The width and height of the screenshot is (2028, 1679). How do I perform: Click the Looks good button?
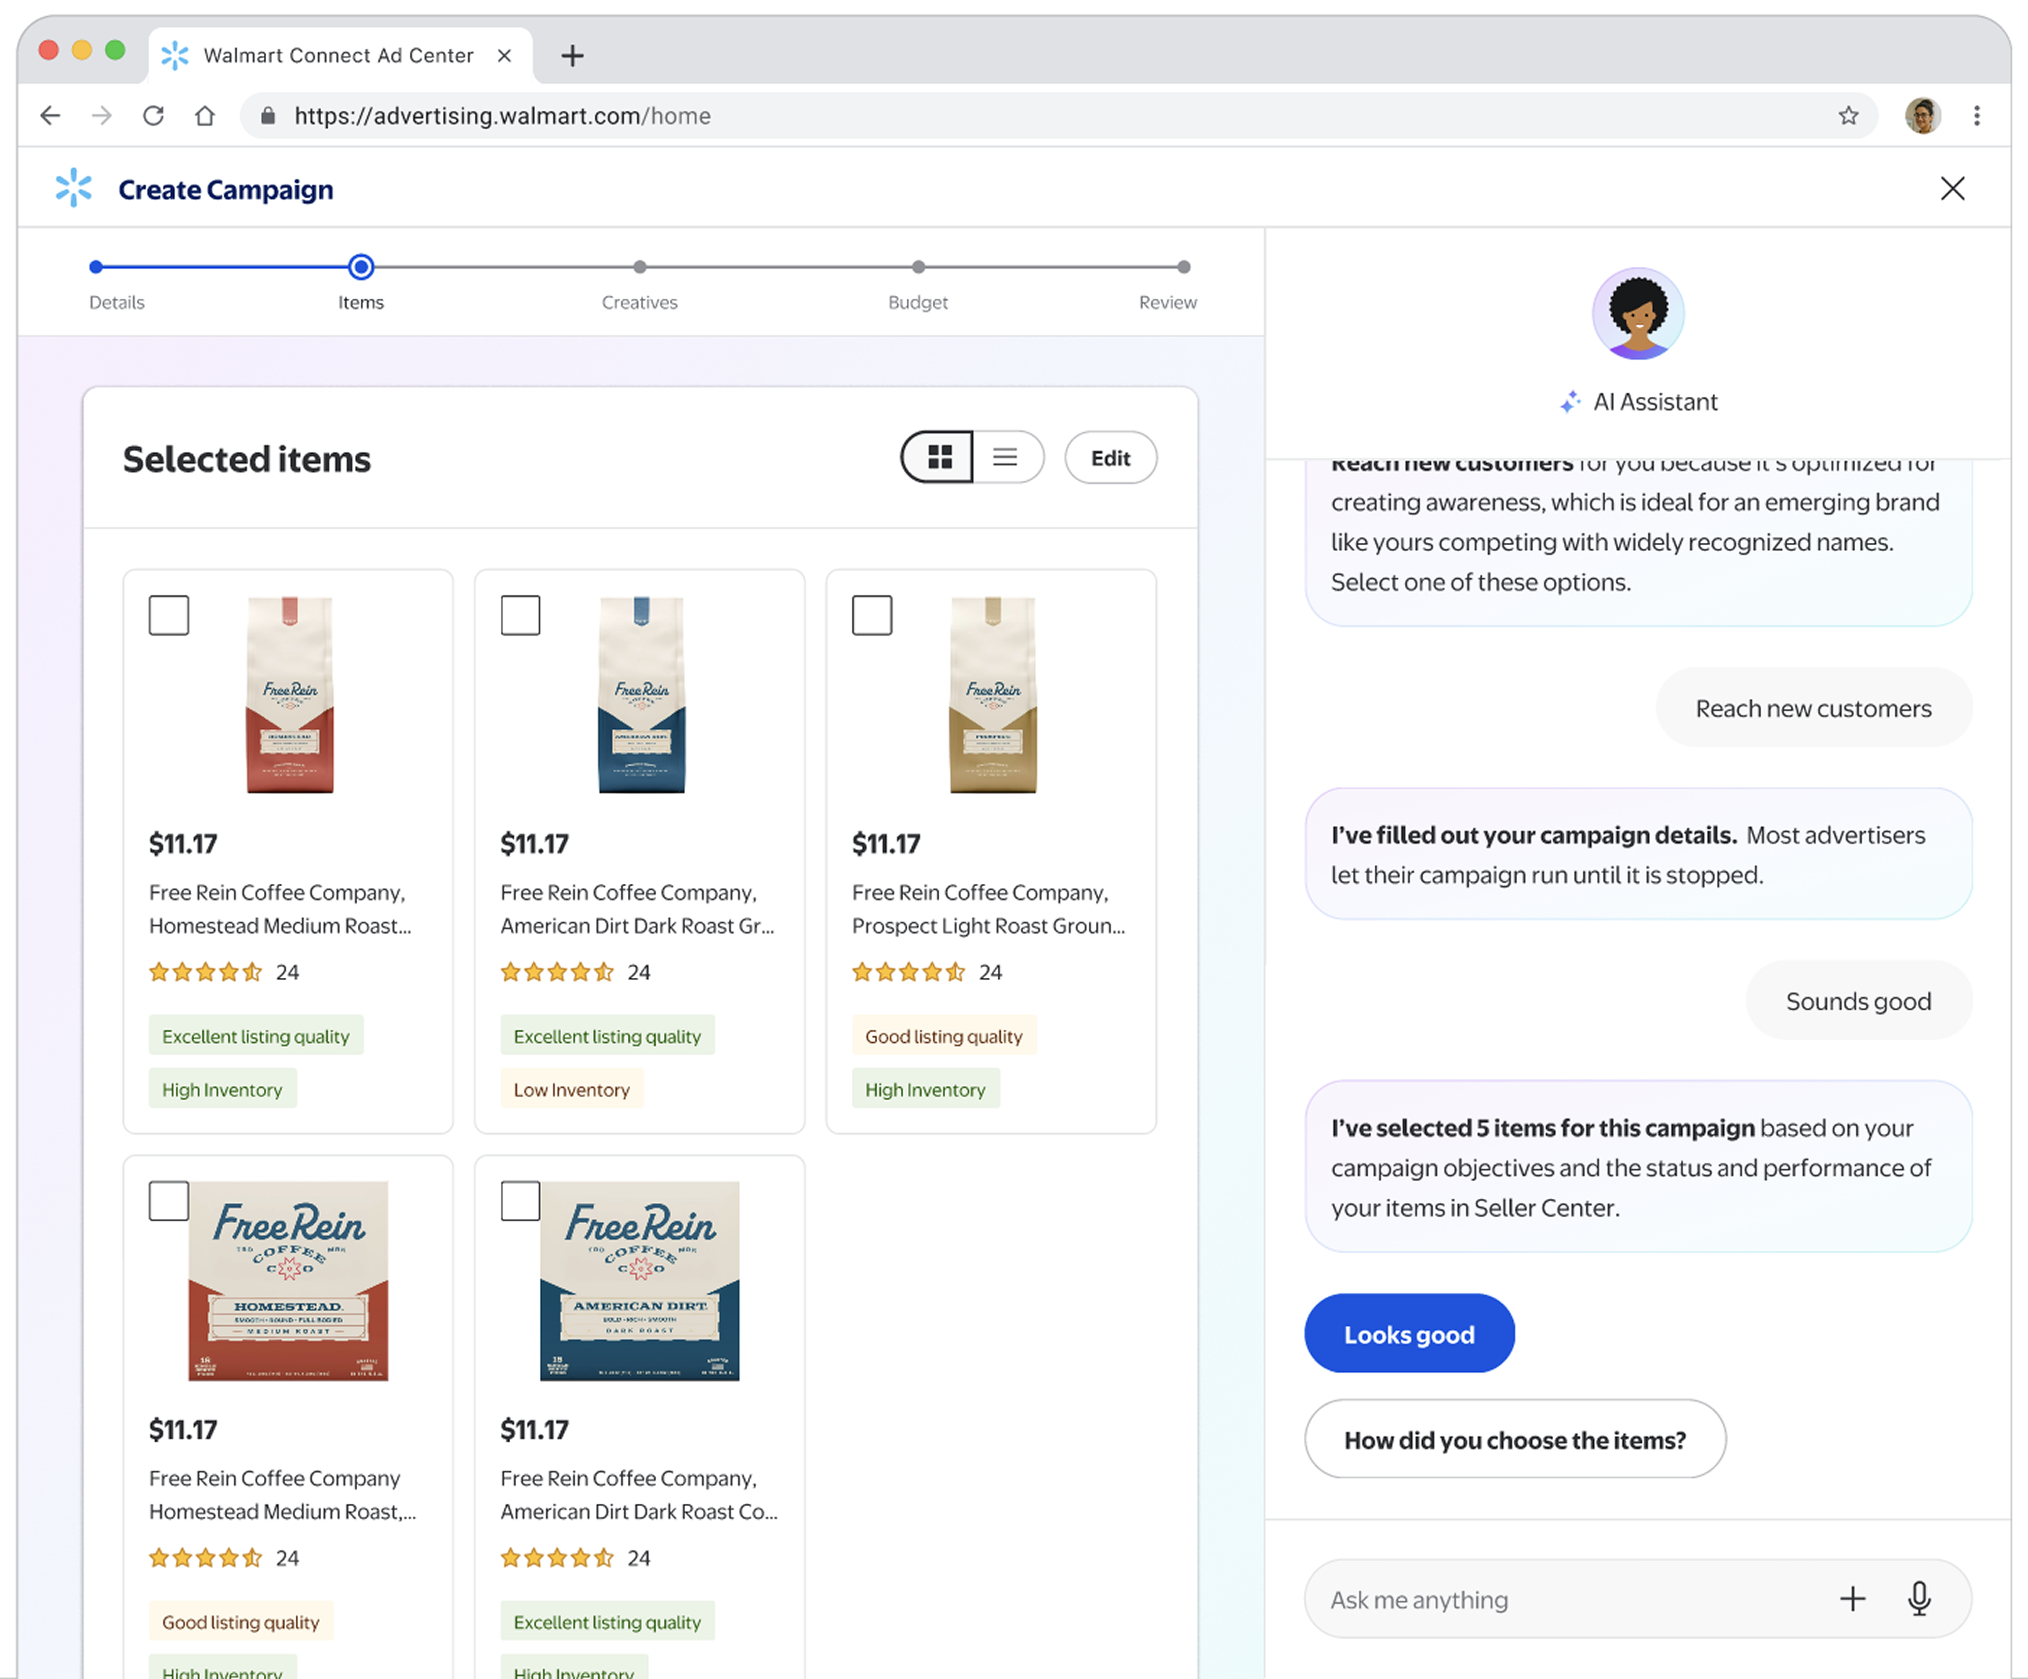point(1409,1333)
